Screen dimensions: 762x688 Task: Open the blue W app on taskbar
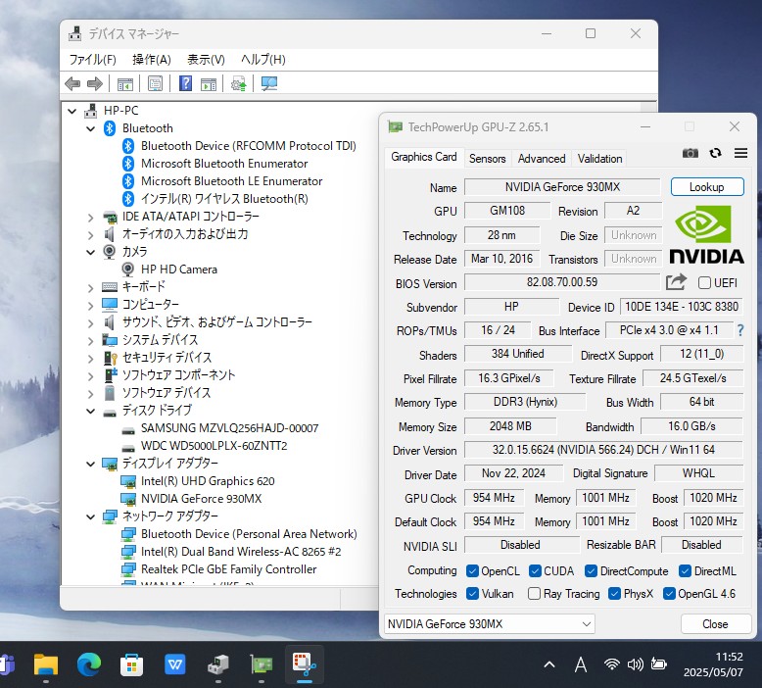(x=174, y=664)
